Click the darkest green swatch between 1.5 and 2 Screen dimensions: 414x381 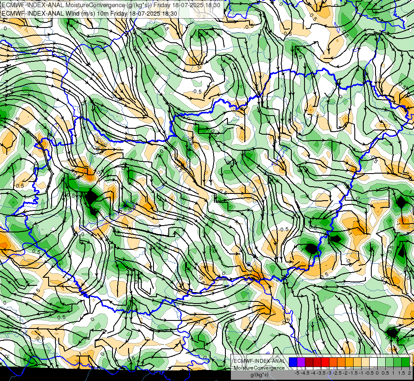pyautogui.click(x=406, y=362)
